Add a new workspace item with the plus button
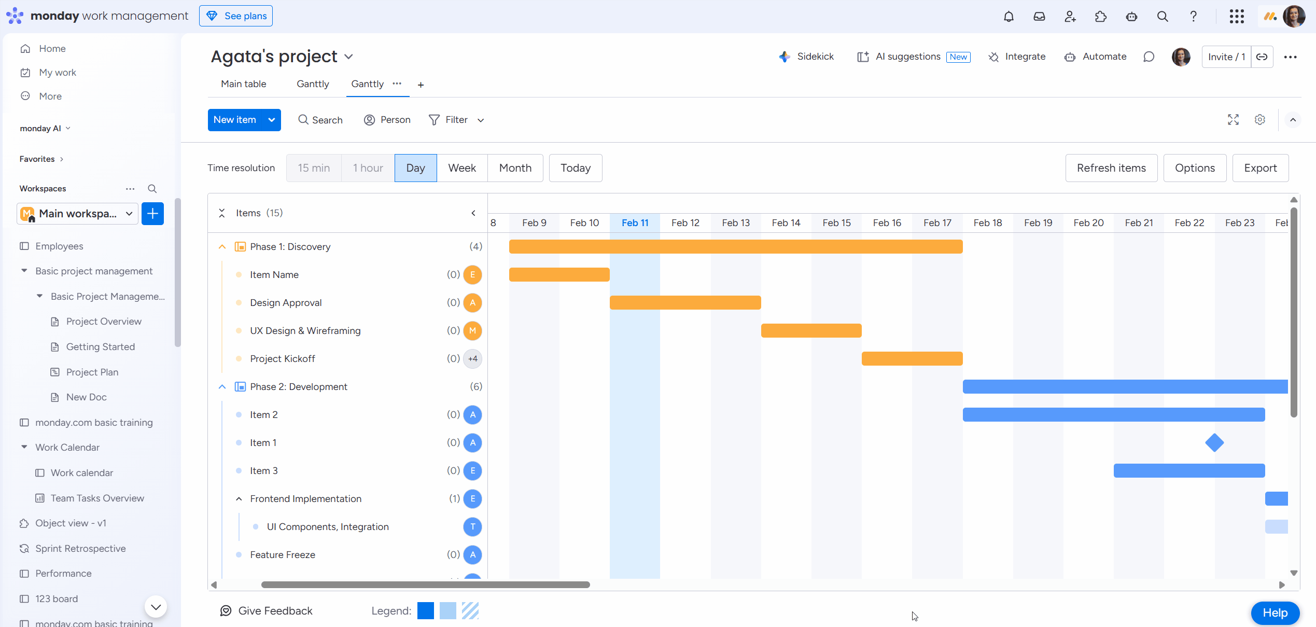The width and height of the screenshot is (1316, 627). [152, 214]
